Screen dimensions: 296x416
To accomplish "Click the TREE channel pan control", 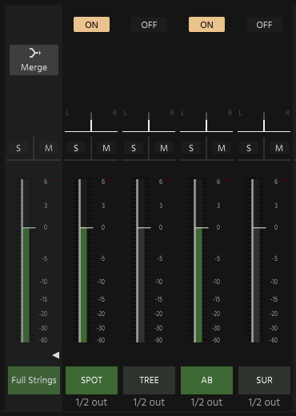I will (149, 122).
